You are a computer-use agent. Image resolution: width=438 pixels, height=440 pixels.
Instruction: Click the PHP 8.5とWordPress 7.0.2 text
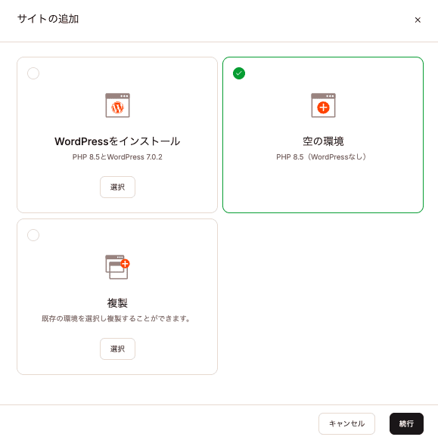117,156
